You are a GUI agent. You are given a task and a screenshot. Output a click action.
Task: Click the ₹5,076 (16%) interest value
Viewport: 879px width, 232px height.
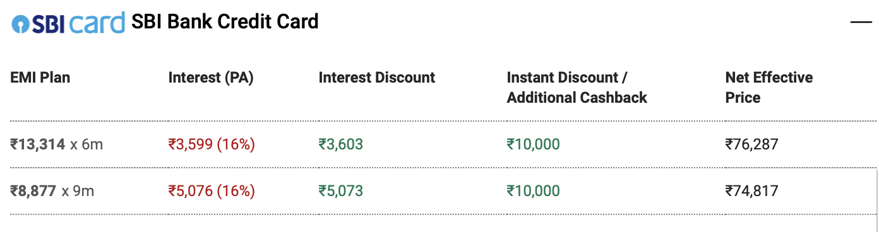[x=212, y=190]
